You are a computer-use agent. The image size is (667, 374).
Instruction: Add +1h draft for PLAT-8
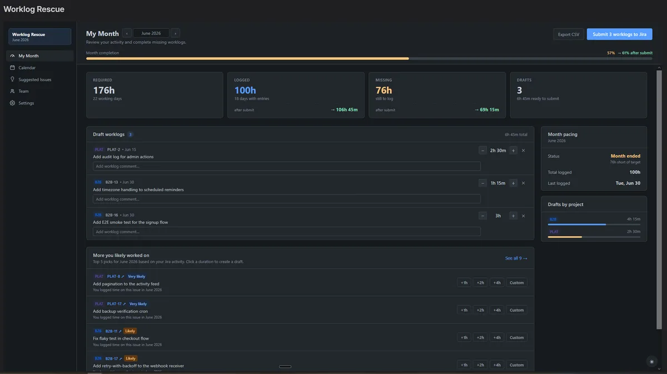coord(464,282)
